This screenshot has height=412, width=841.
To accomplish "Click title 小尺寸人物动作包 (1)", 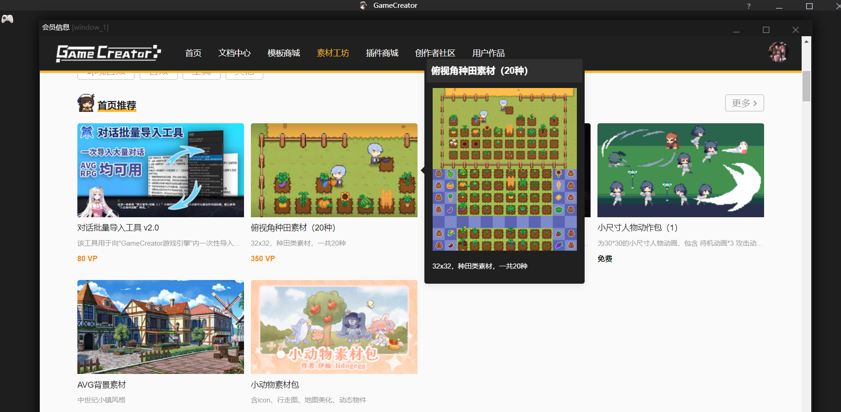I will [638, 228].
